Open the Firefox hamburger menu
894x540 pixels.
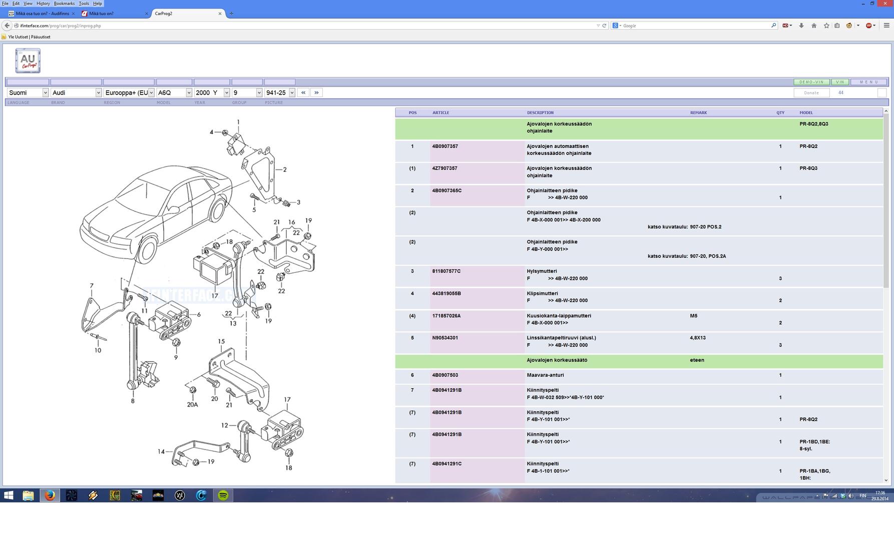pyautogui.click(x=886, y=25)
